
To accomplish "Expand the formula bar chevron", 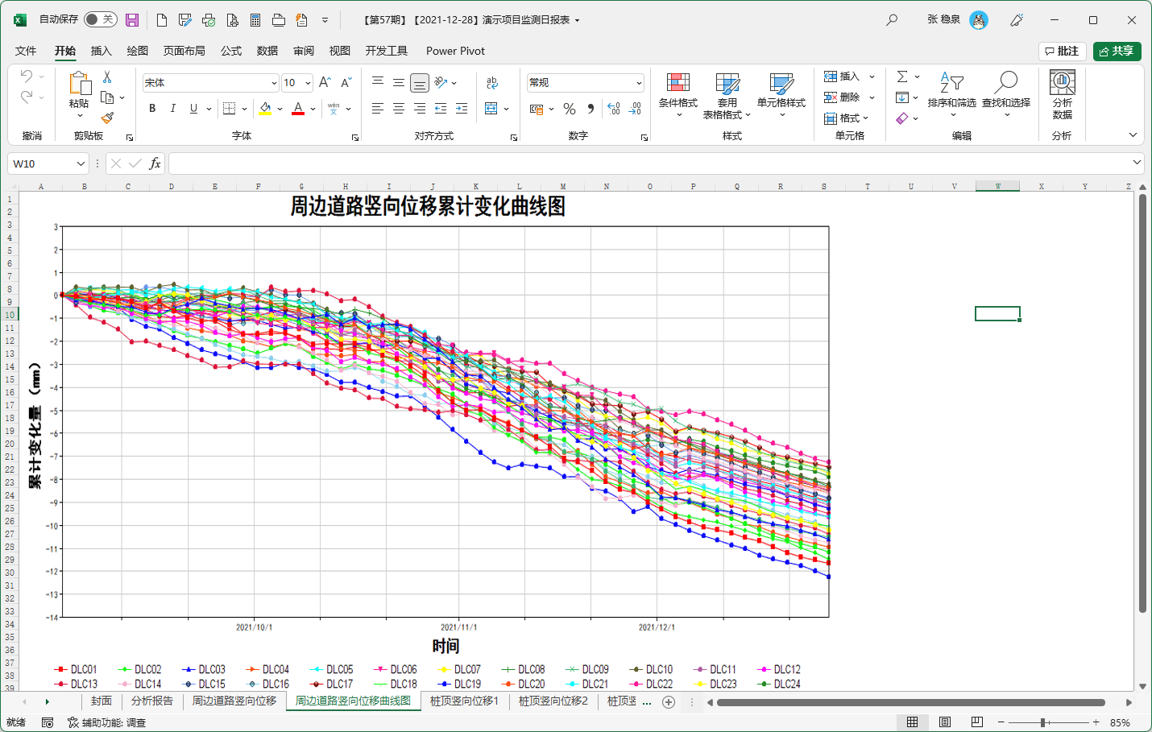I will [x=1137, y=163].
